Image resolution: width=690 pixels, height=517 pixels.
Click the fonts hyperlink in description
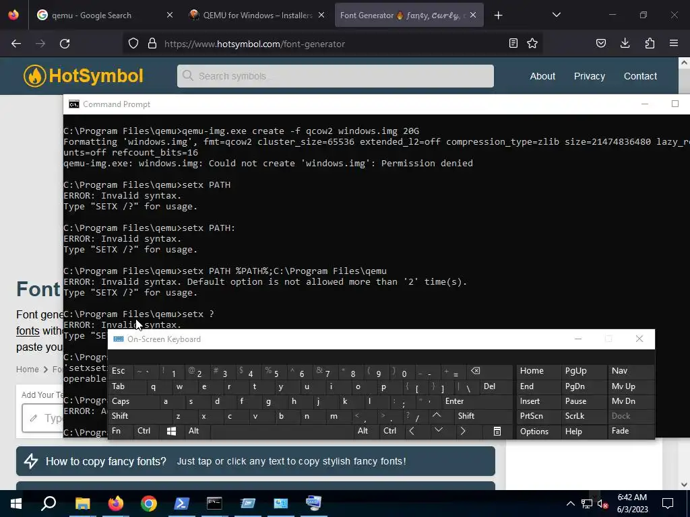click(28, 331)
